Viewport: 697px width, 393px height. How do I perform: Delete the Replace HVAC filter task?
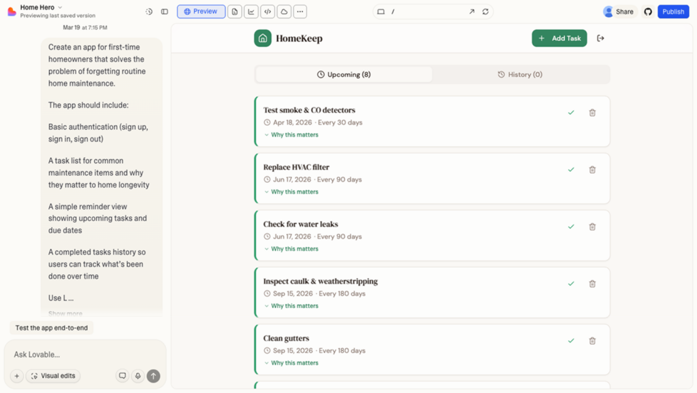[x=592, y=170]
